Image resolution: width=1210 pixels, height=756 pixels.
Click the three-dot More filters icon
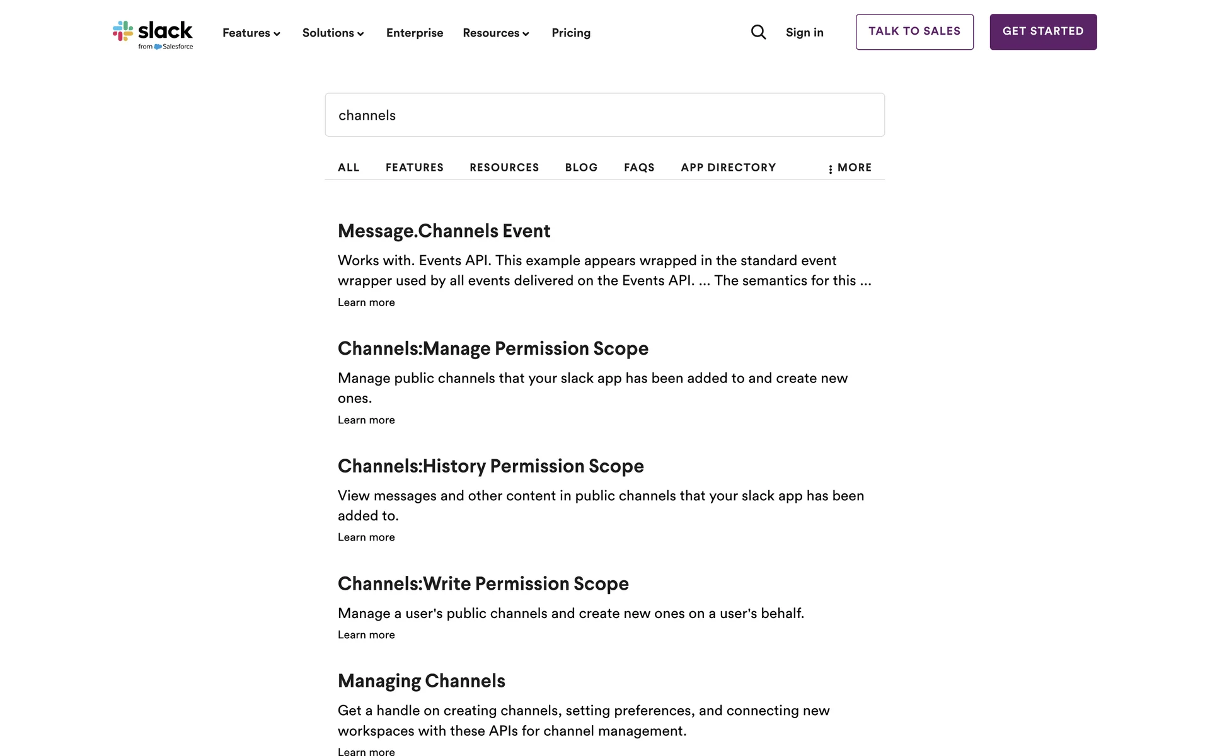(x=831, y=169)
